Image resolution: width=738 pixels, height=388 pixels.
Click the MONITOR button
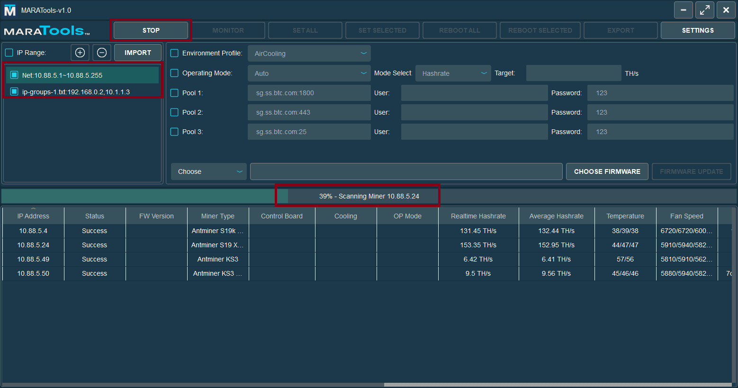pos(228,30)
